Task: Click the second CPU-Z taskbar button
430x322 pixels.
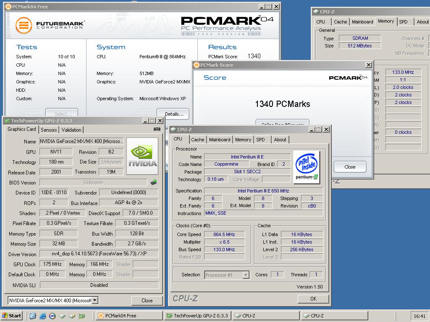Action: 334,316
